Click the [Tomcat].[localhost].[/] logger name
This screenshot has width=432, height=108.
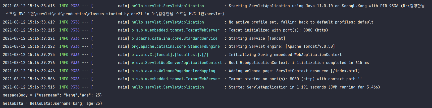tap(170, 55)
